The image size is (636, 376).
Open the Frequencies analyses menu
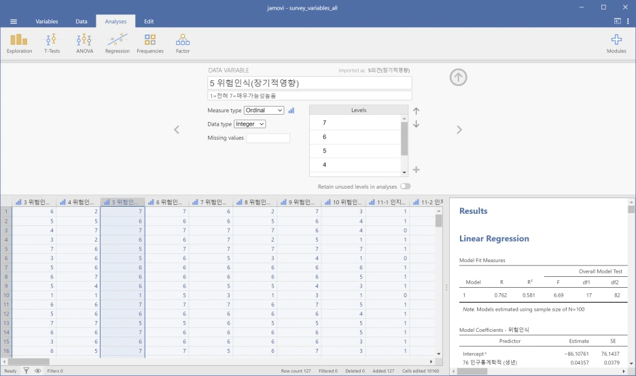[x=150, y=43]
